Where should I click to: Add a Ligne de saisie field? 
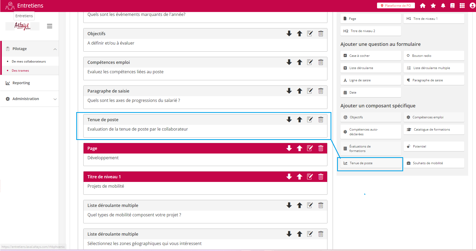tap(371, 80)
